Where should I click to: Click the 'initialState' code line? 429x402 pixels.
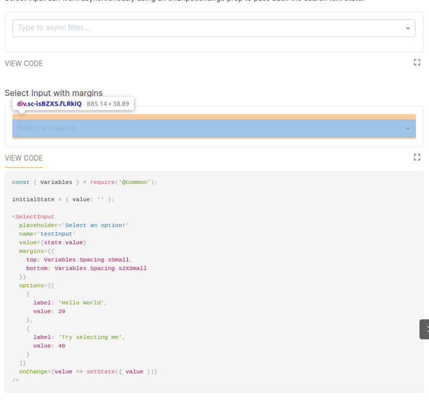click(63, 199)
